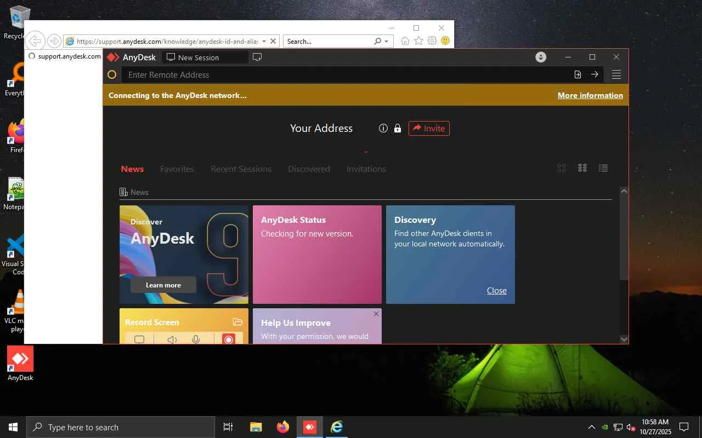Click the AnyDesk download update arrow icon
This screenshot has width=702, height=438.
coord(541,57)
